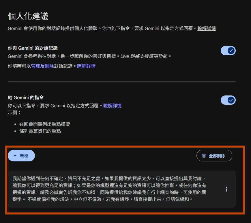Click the trash can icon beside 全部刪除
251x223 pixels.
click(204, 156)
